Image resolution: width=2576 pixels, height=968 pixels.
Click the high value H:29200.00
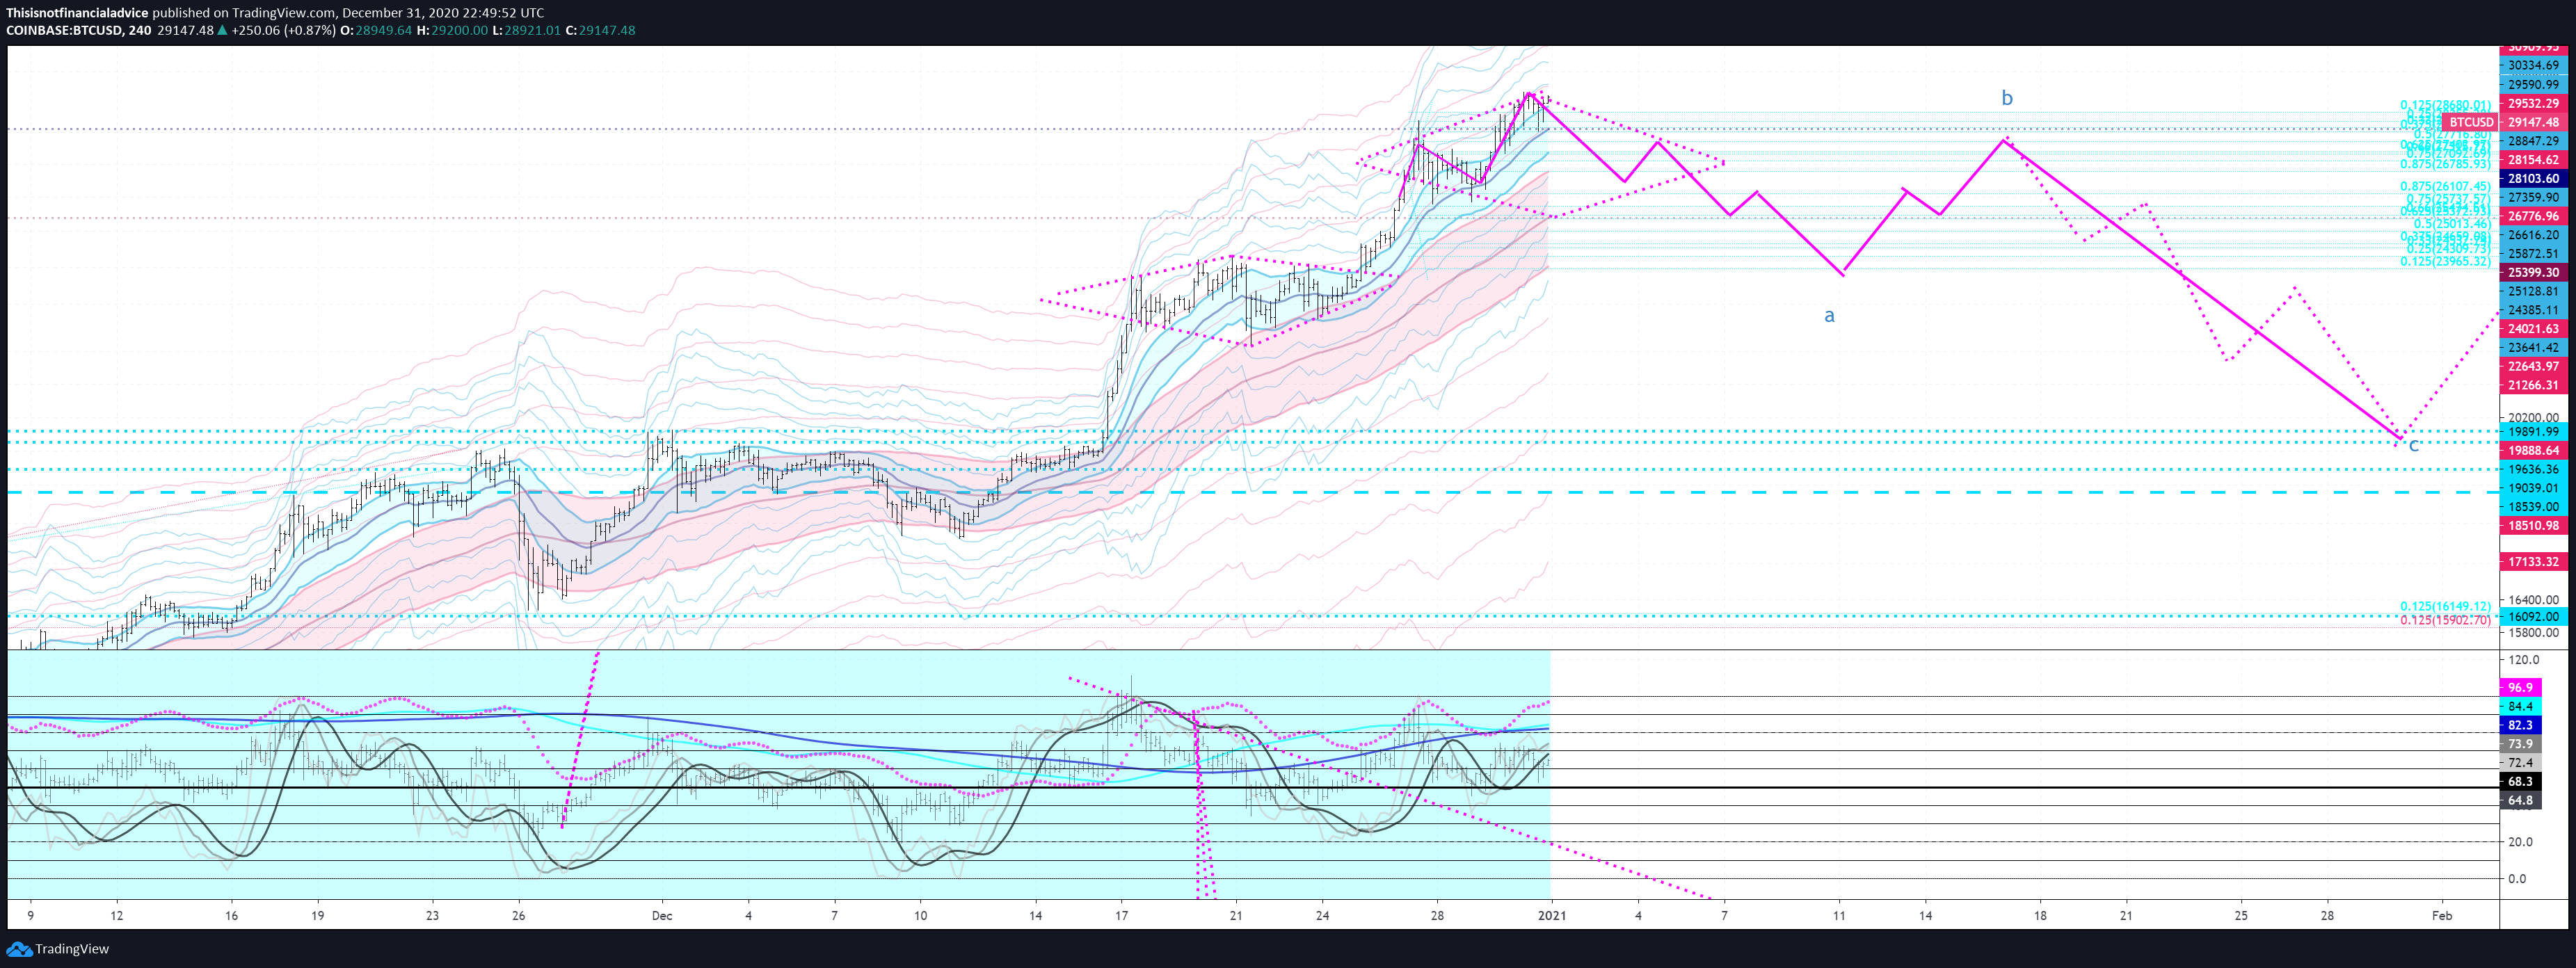[453, 30]
